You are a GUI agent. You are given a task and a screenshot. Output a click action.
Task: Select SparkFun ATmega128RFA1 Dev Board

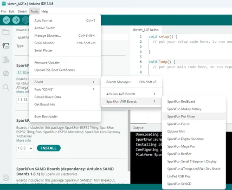[194, 169]
